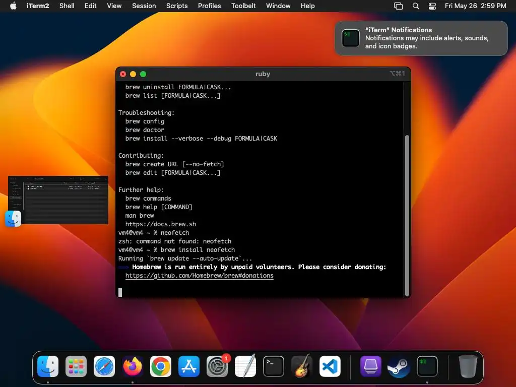Click the iTerm2 icon in Dock

point(427,366)
